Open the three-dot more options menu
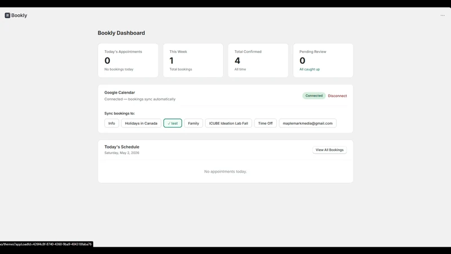The width and height of the screenshot is (451, 254). coord(443,15)
